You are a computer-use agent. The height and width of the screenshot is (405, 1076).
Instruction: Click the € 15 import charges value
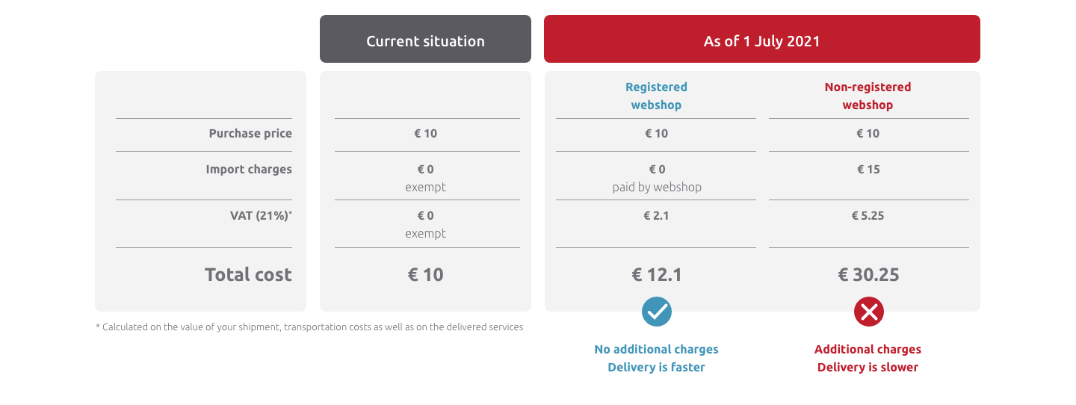(x=868, y=170)
